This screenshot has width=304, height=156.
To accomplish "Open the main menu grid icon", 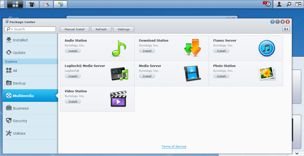I will coord(15,4).
